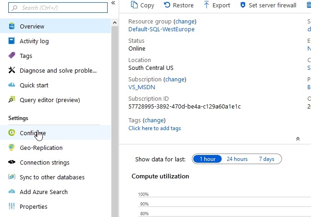
Task: Open the Overview menu item
Action: (x=32, y=26)
